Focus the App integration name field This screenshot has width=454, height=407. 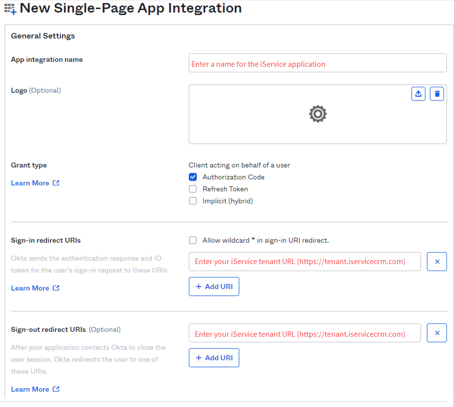pyautogui.click(x=318, y=63)
